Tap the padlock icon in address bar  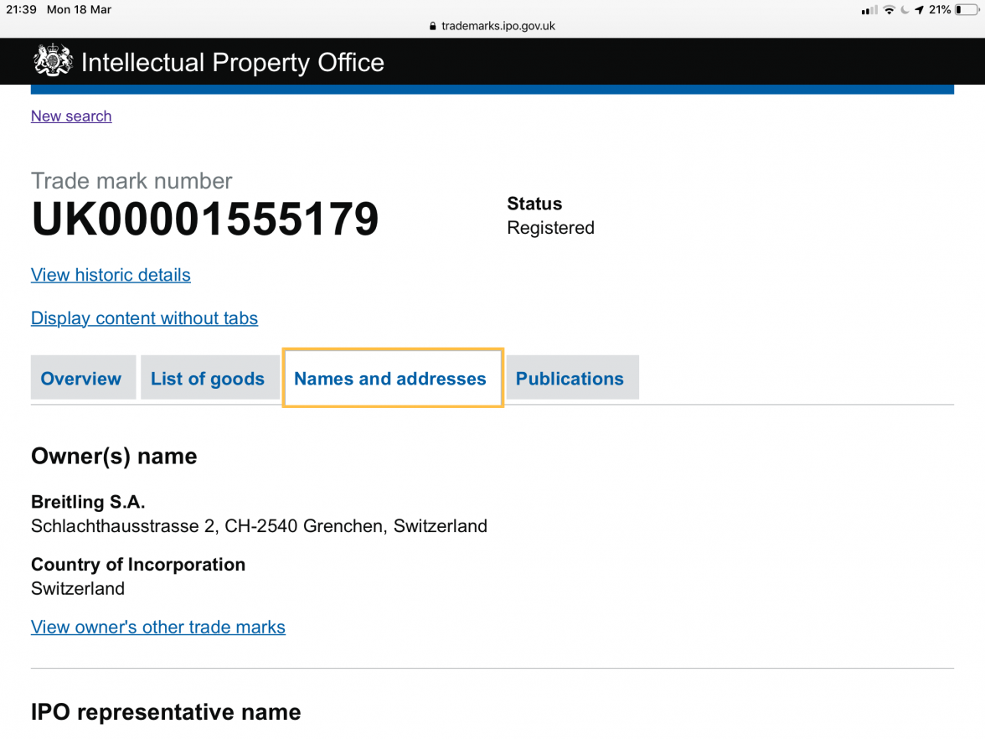point(433,26)
